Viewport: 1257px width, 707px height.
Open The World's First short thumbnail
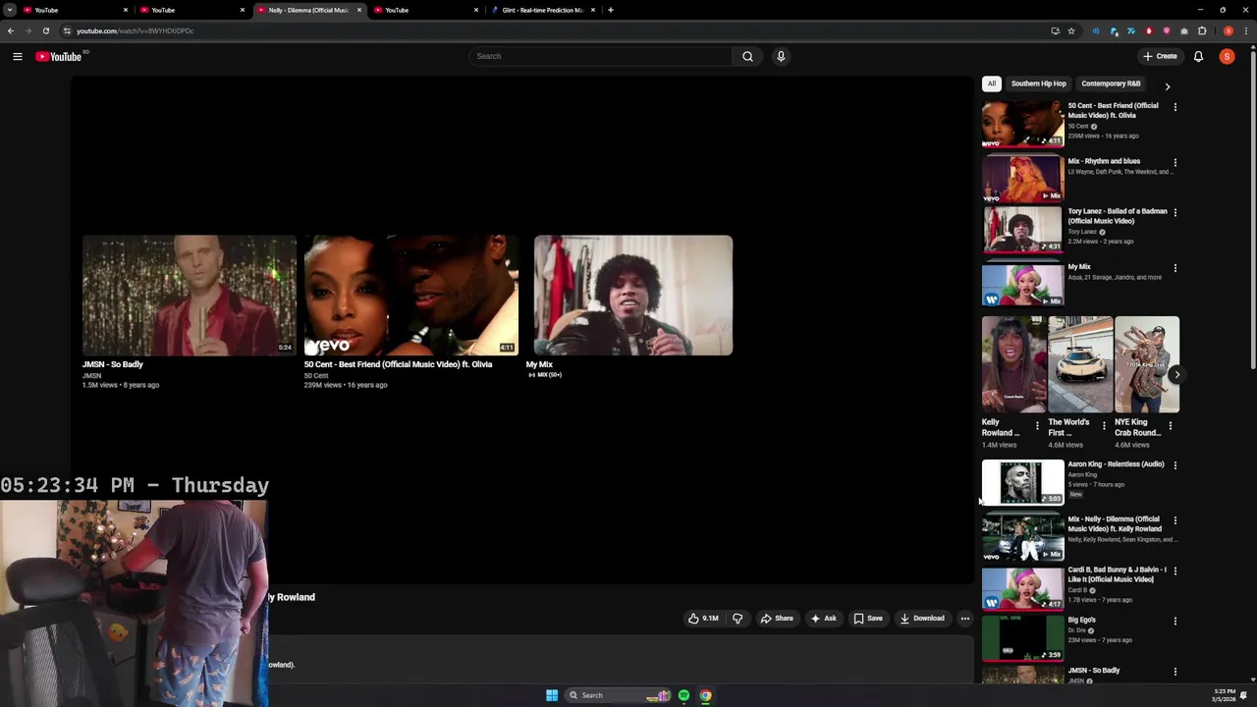pyautogui.click(x=1080, y=363)
